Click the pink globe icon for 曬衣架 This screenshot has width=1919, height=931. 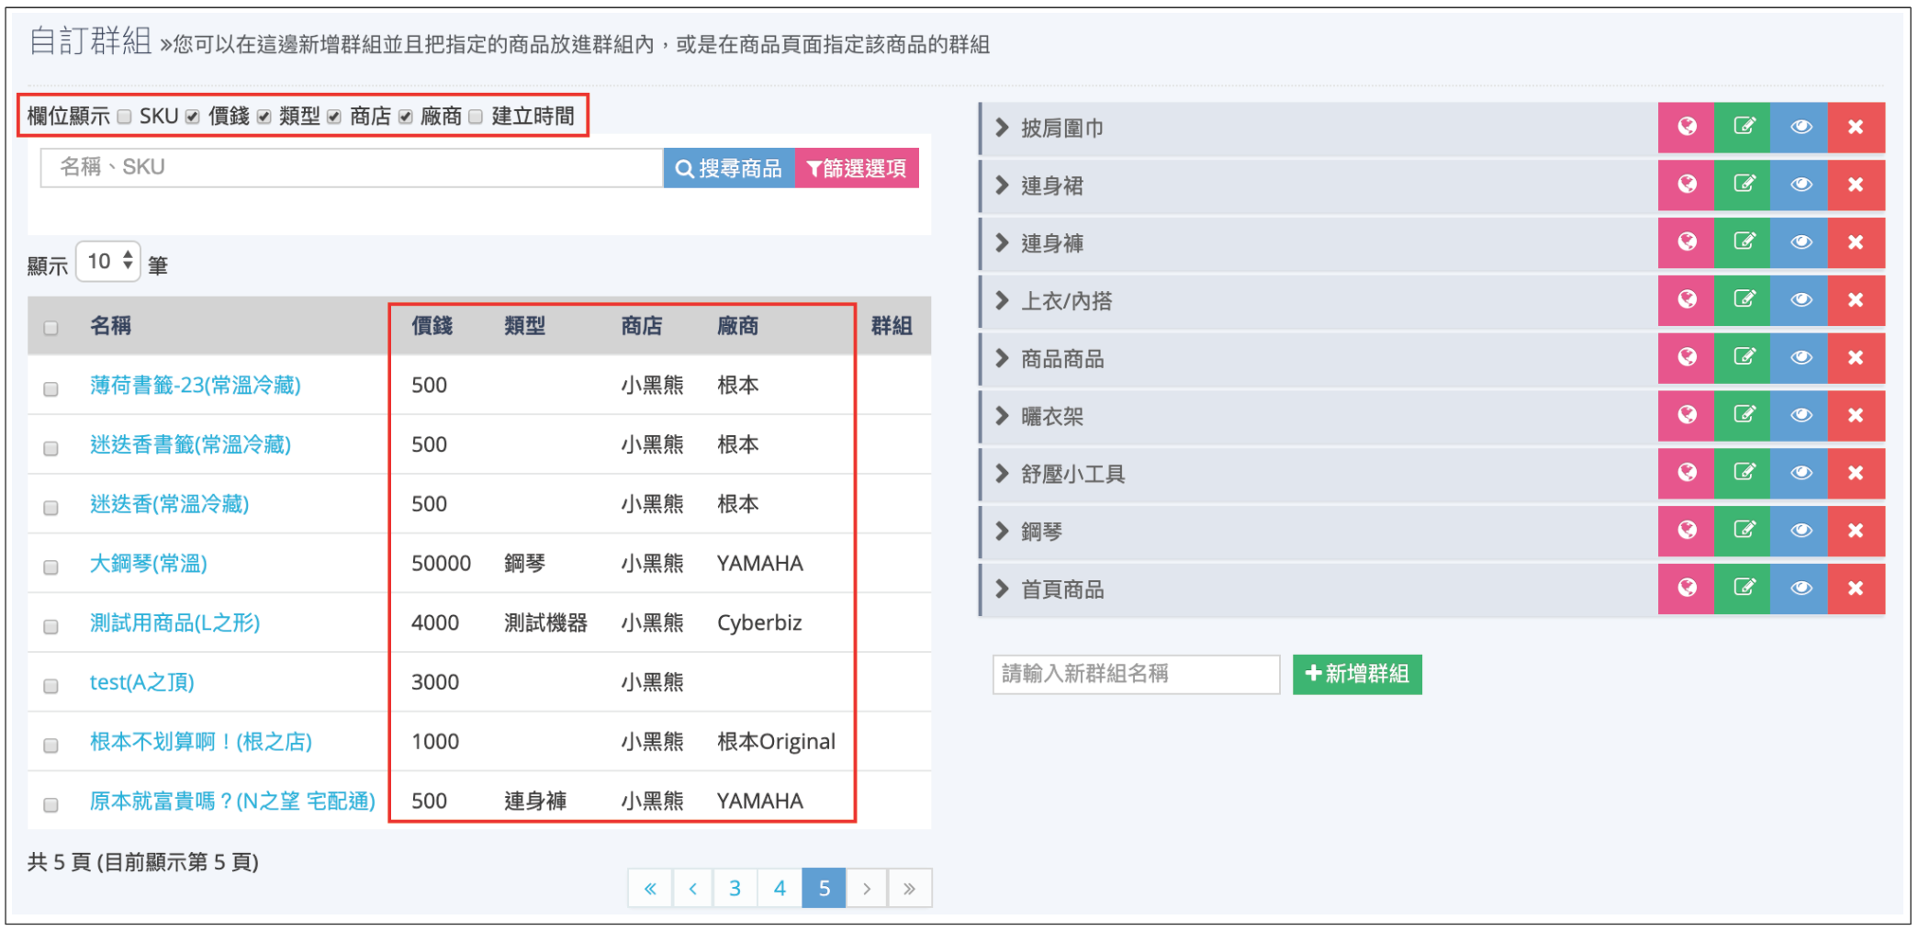(x=1687, y=417)
